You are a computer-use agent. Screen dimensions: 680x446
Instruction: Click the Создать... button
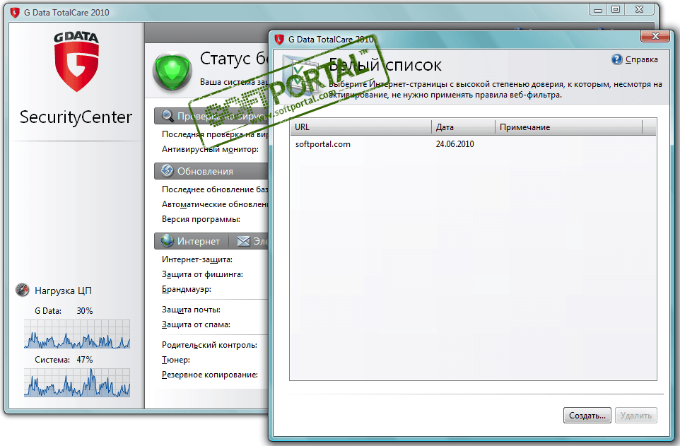(587, 415)
